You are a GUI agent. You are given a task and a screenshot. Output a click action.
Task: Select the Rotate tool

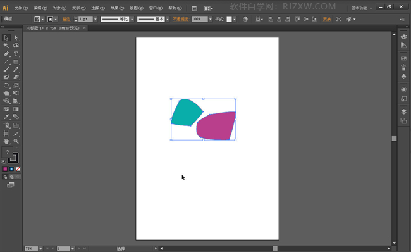[6, 85]
